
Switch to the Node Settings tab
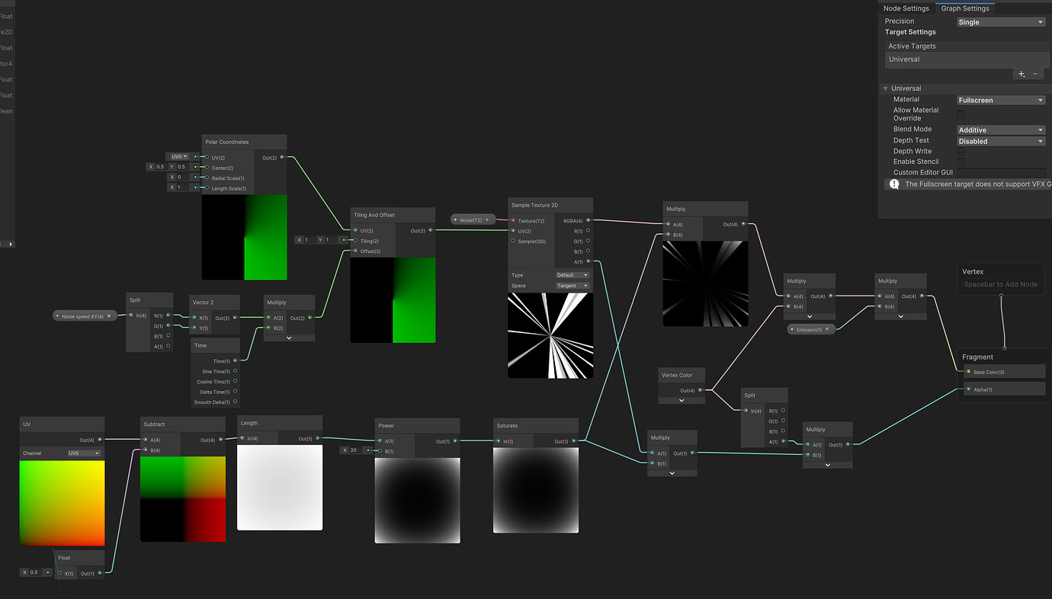click(906, 8)
